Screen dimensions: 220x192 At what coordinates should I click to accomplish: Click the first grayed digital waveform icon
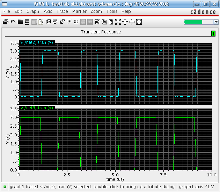[83, 22]
